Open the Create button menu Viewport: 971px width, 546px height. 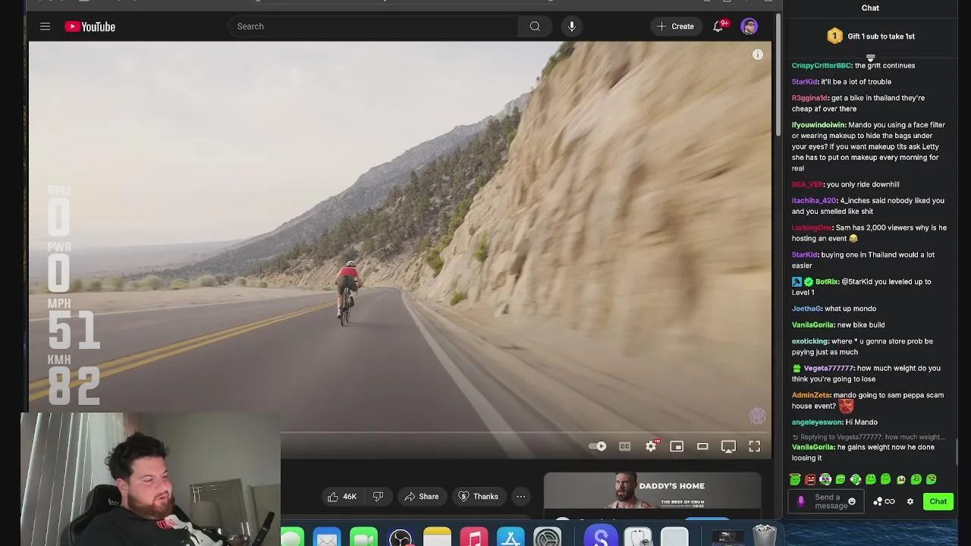click(675, 27)
